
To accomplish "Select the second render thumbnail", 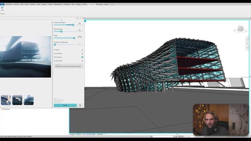I will pos(17,100).
